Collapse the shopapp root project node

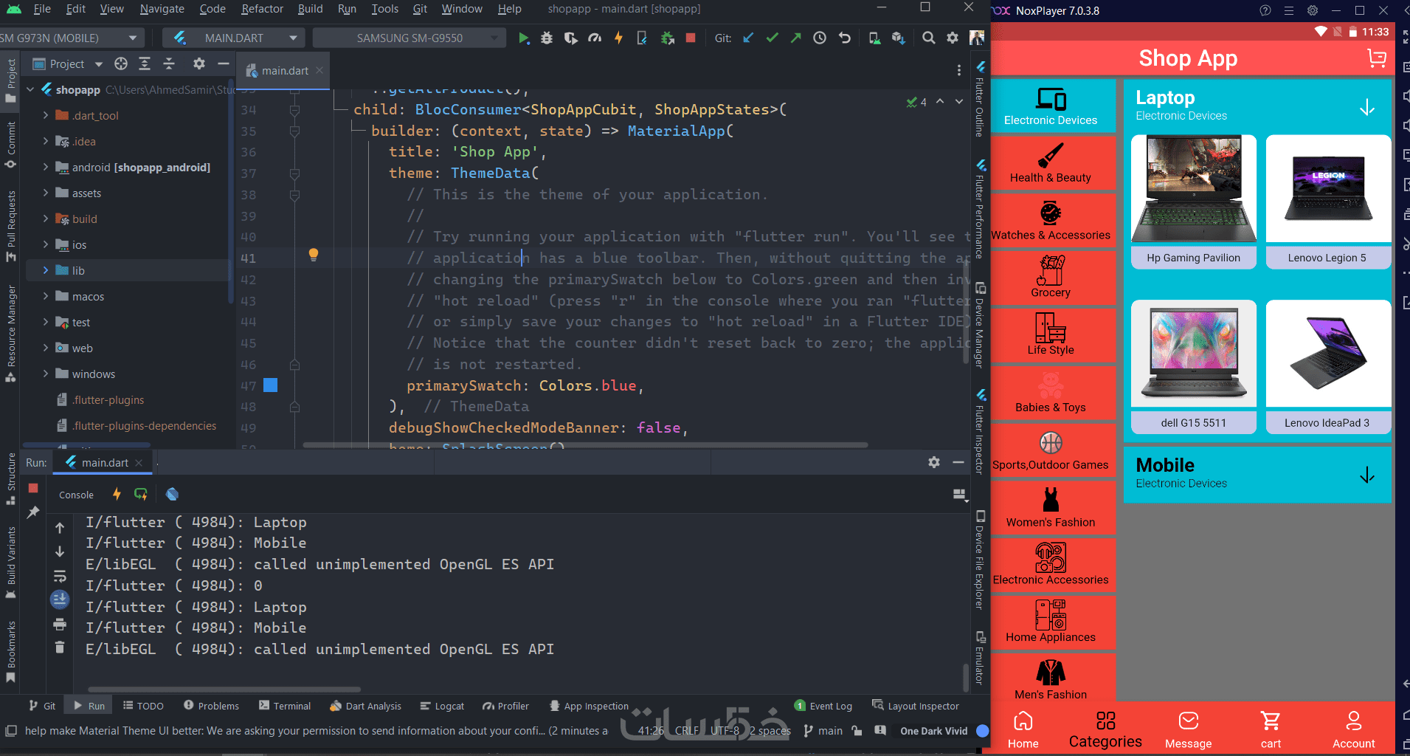(x=30, y=89)
